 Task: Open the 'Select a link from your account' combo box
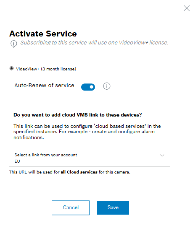(x=90, y=158)
